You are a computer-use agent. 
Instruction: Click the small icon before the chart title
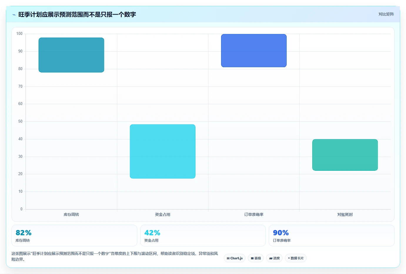(14, 15)
